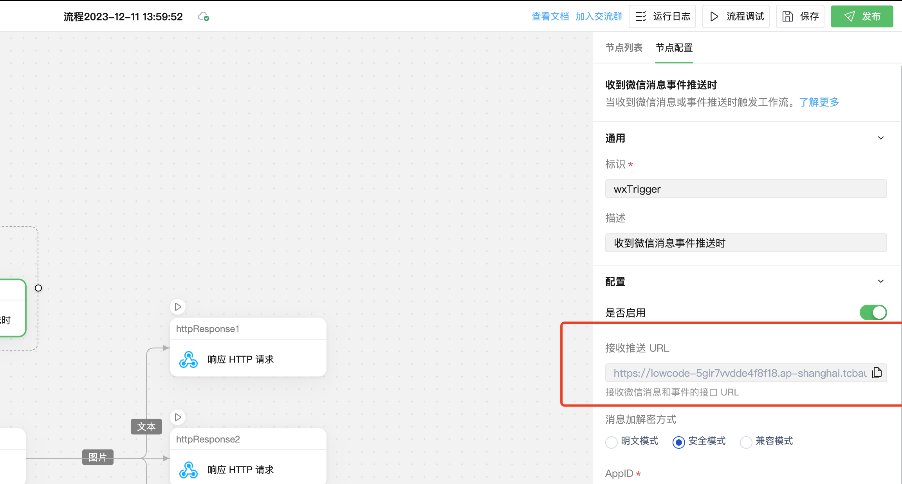902x484 pixels.
Task: Click the webhook icon in httpResponse1 node
Action: 188,359
